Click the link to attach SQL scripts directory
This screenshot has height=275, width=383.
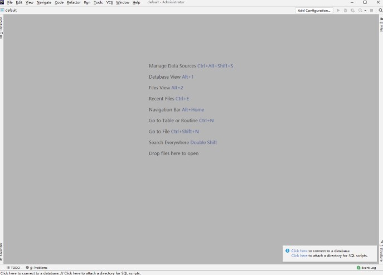299,255
